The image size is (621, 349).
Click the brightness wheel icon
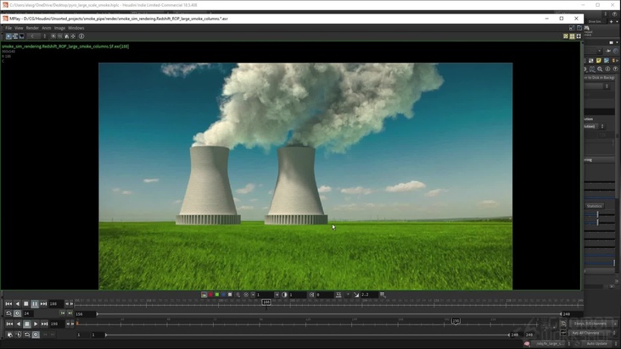(246, 295)
